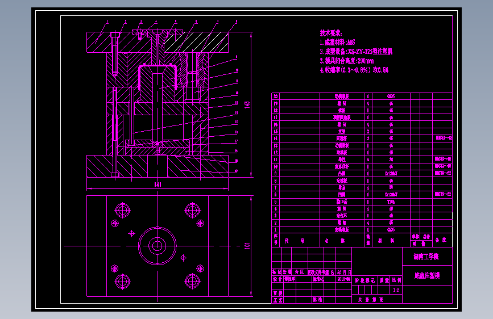Select the note mentioning XS-ZY-125 型注塑机
The width and height of the screenshot is (493, 319).
pyautogui.click(x=356, y=52)
